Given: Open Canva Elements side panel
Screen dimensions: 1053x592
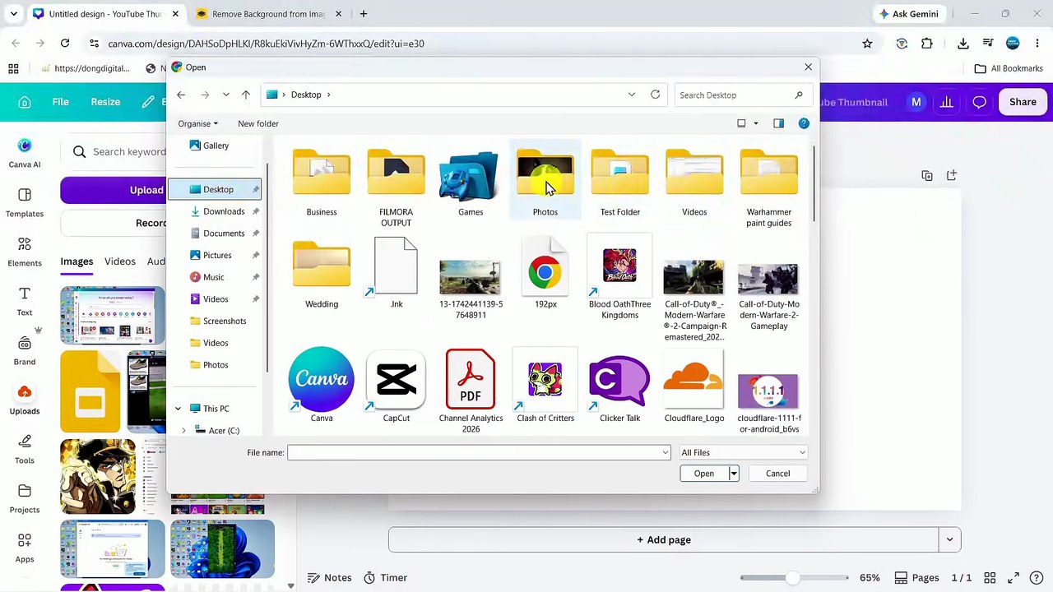Looking at the screenshot, I should pos(25,251).
